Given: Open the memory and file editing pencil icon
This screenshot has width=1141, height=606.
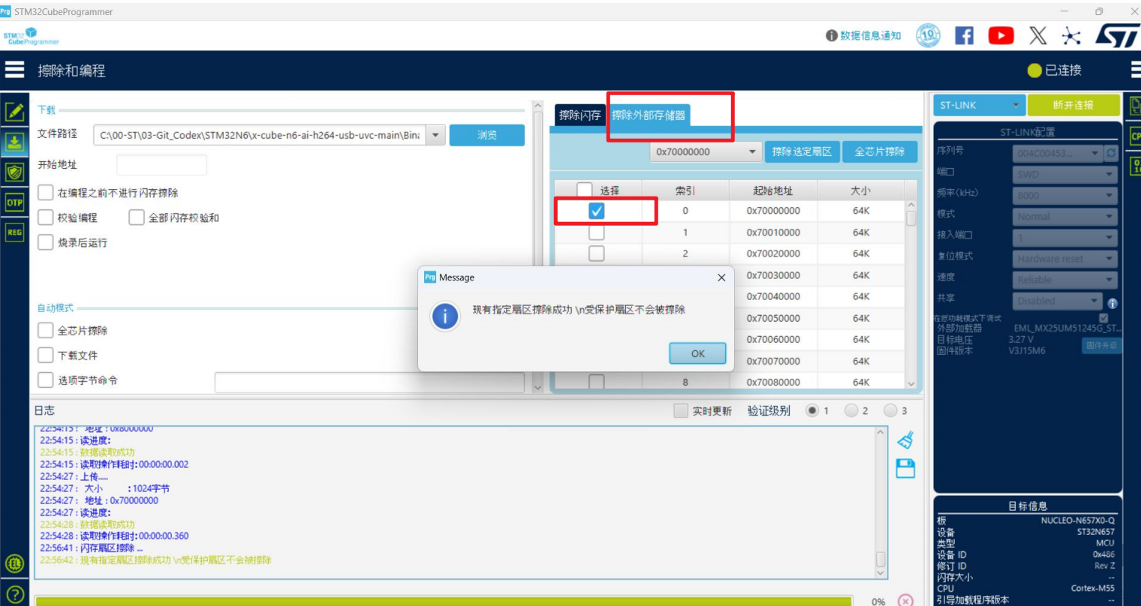Looking at the screenshot, I should point(14,112).
